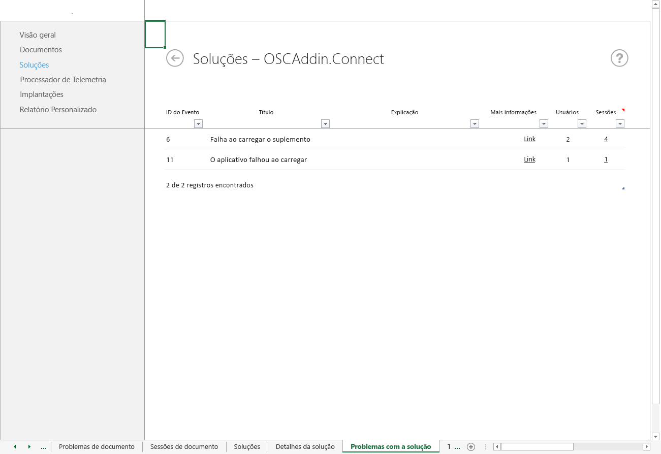Click the Título column header
This screenshot has height=454, width=661.
(266, 112)
